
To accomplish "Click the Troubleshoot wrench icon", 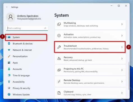I will pyautogui.click(x=59, y=47).
